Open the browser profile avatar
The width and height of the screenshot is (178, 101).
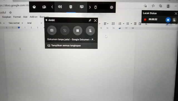click(168, 6)
